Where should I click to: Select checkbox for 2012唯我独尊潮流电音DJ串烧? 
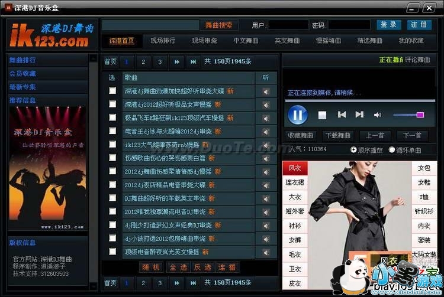pyautogui.click(x=112, y=211)
